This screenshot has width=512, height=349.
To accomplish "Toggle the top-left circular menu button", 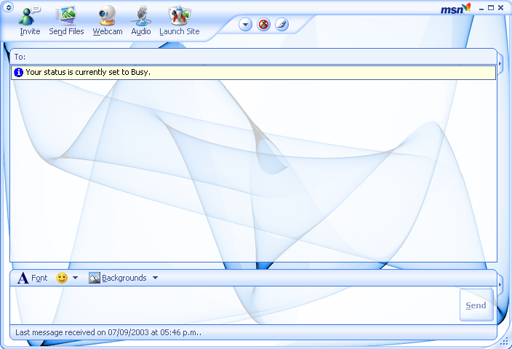I will click(x=9, y=7).
